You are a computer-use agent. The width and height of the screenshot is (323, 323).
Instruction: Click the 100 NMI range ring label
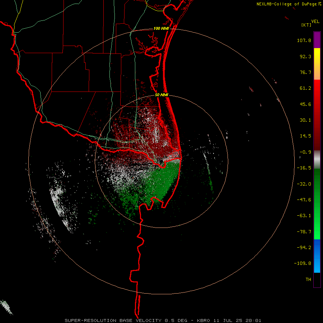click(161, 28)
